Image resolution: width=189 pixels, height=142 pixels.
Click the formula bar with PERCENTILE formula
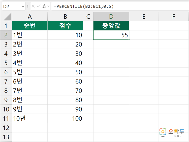[120, 6]
